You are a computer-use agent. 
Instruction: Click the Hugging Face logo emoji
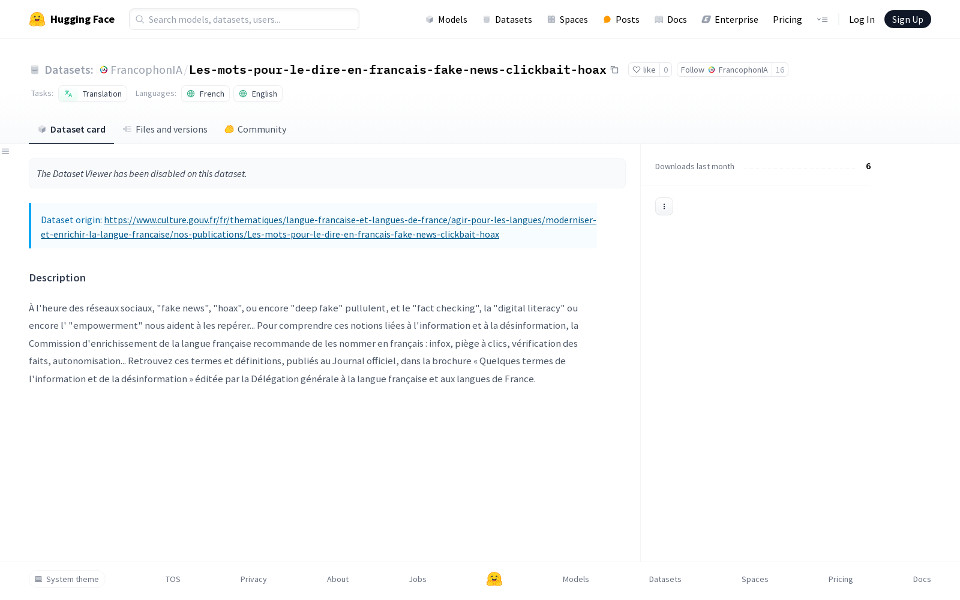[37, 19]
